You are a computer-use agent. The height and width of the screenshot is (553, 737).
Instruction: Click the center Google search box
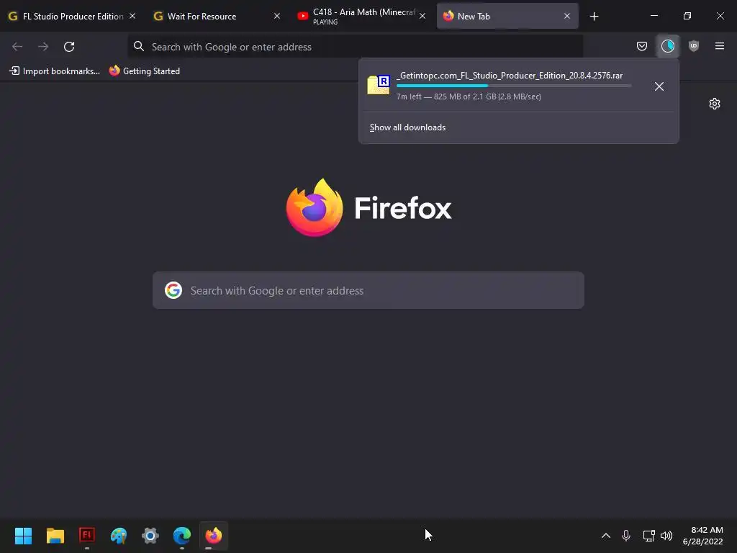368,290
